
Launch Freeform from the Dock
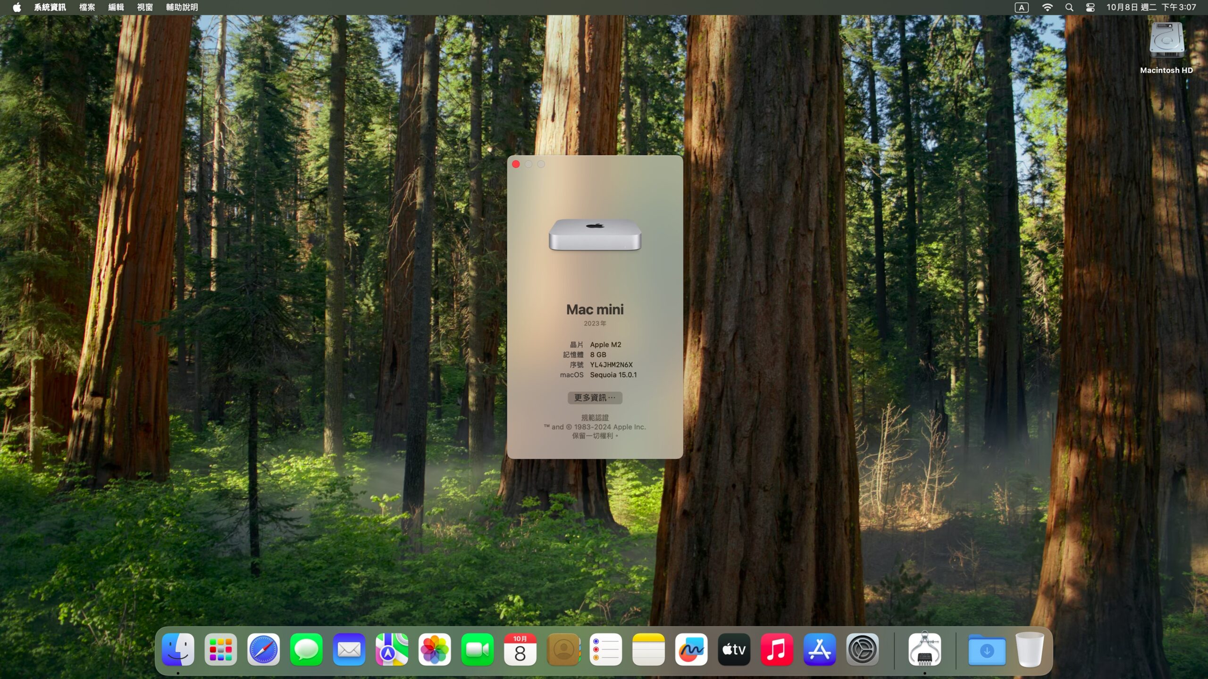click(x=691, y=650)
